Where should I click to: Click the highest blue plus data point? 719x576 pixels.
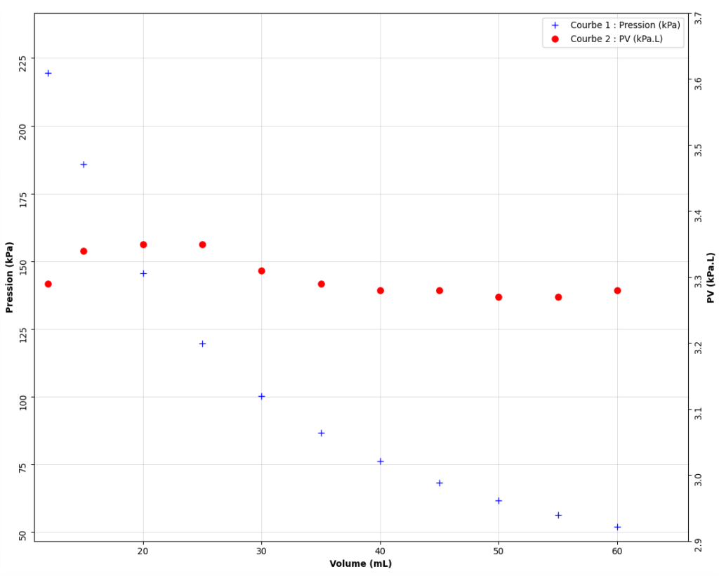[48, 73]
